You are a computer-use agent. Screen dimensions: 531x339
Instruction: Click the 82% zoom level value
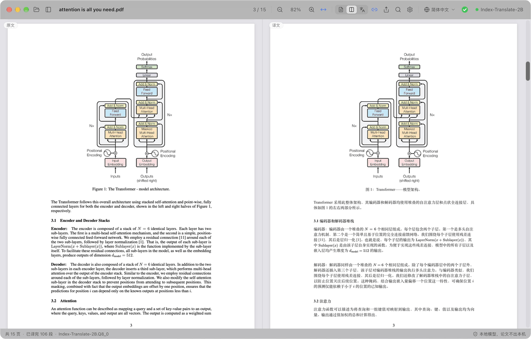[295, 10]
